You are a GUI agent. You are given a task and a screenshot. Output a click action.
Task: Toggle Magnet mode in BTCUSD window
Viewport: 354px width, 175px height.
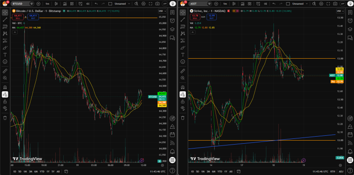pyautogui.click(x=5, y=87)
